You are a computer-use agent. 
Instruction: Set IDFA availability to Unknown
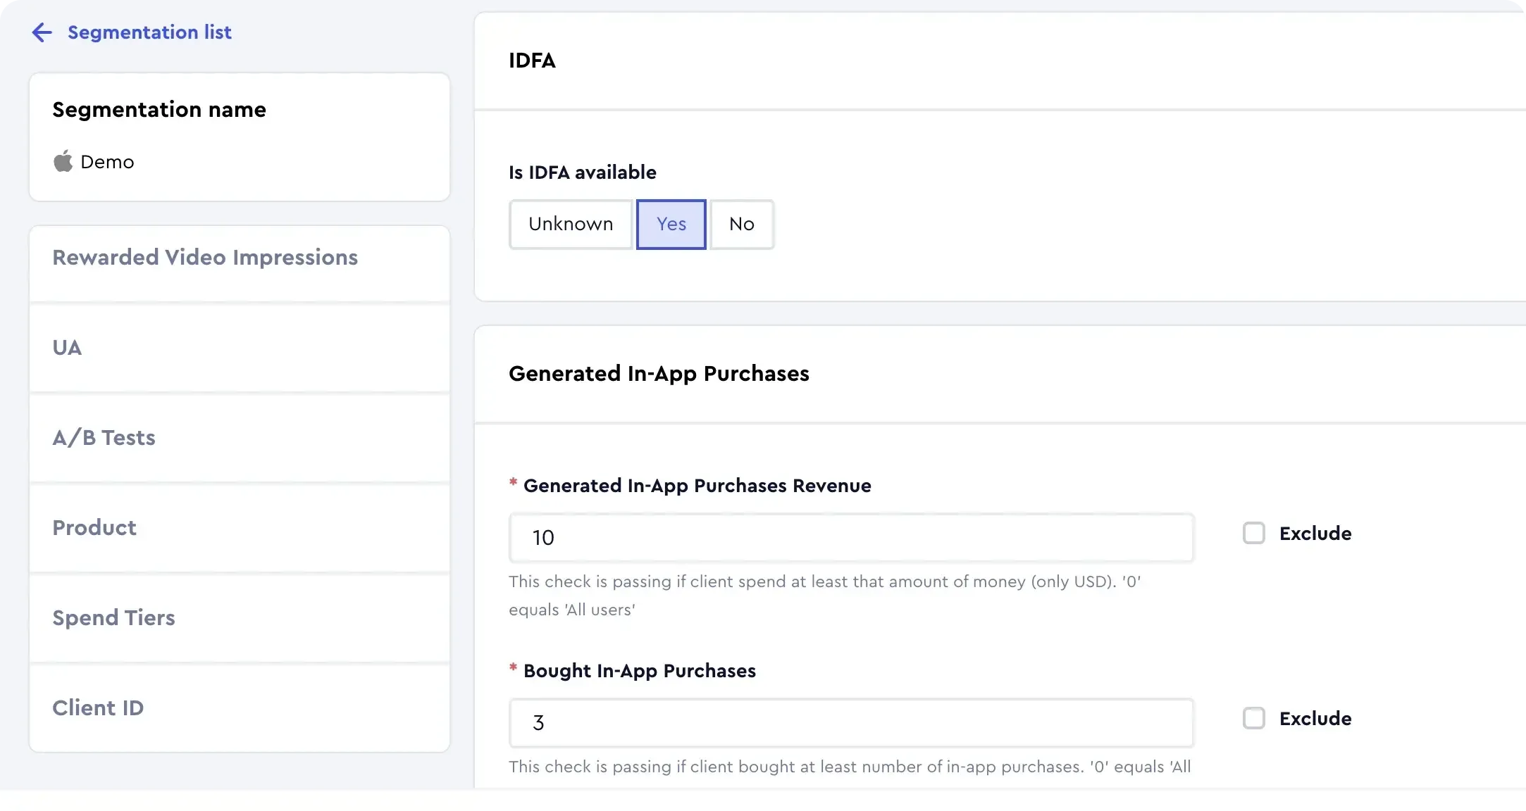tap(571, 224)
